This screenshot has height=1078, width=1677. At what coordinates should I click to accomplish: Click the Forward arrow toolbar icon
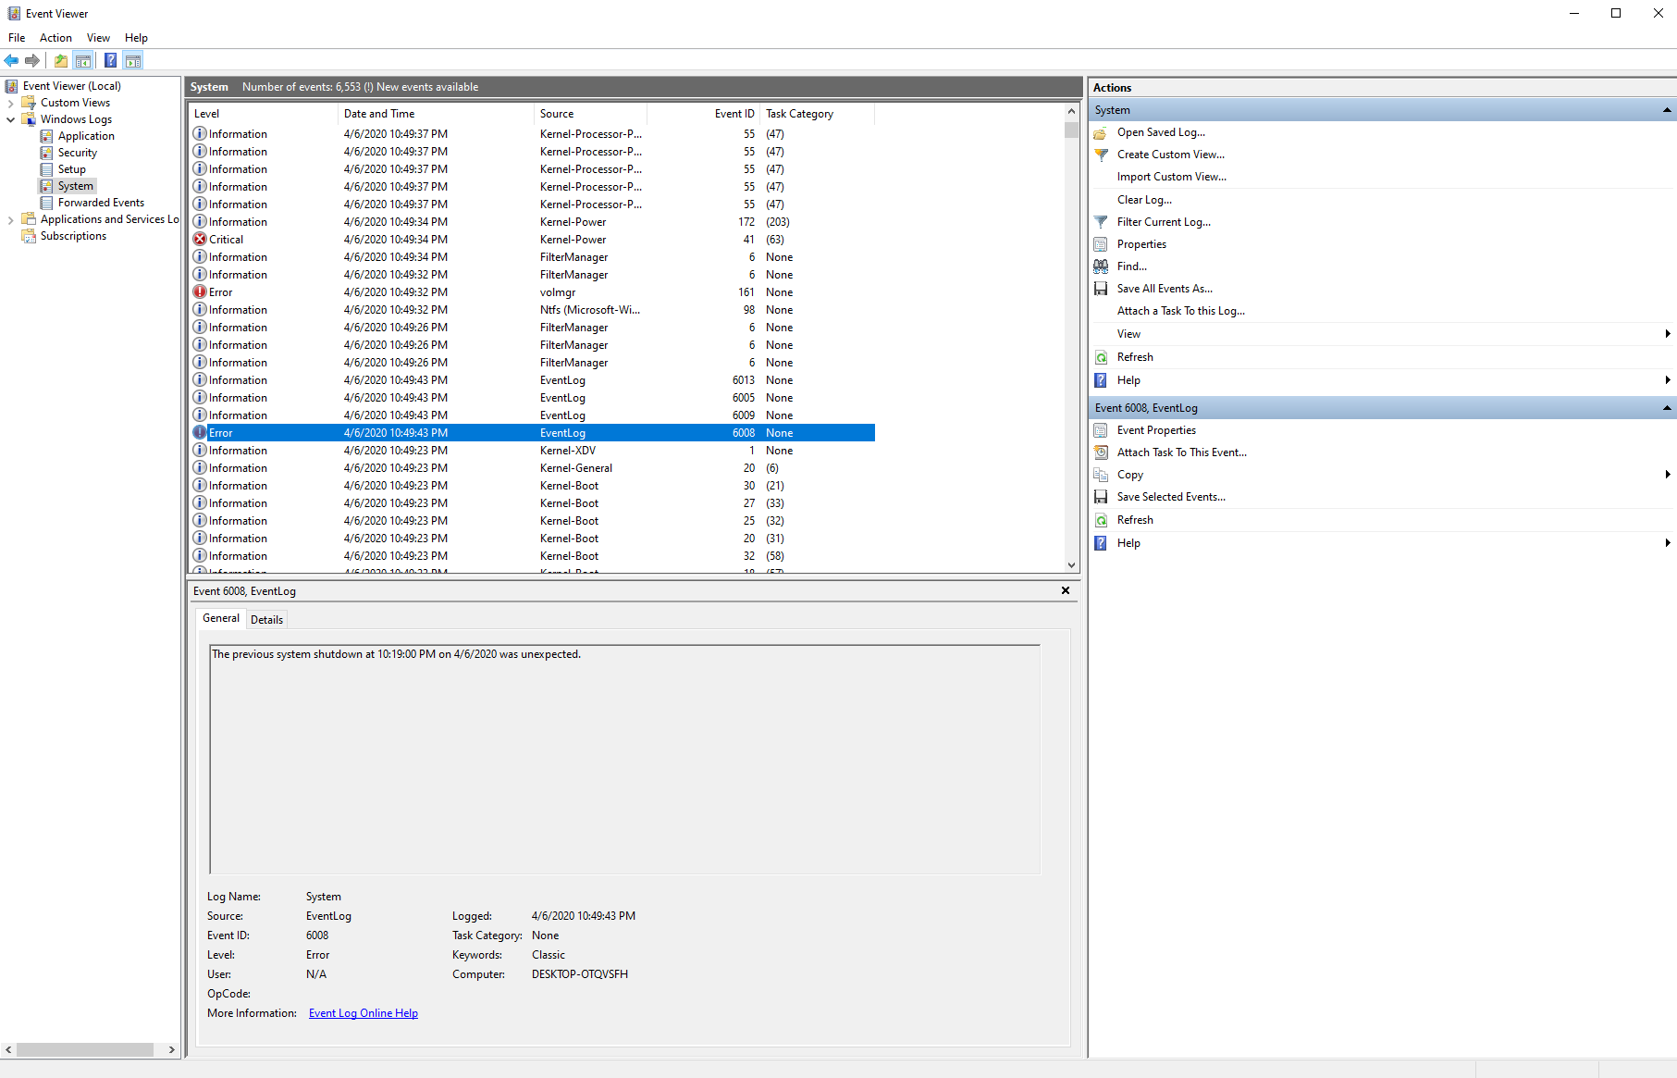pos(32,61)
